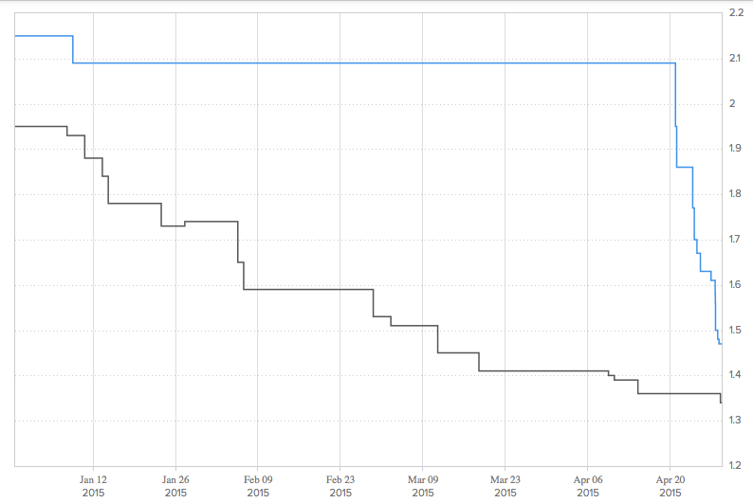Click the 'Feb 09 2015' date label
The image size is (753, 503).
[258, 486]
